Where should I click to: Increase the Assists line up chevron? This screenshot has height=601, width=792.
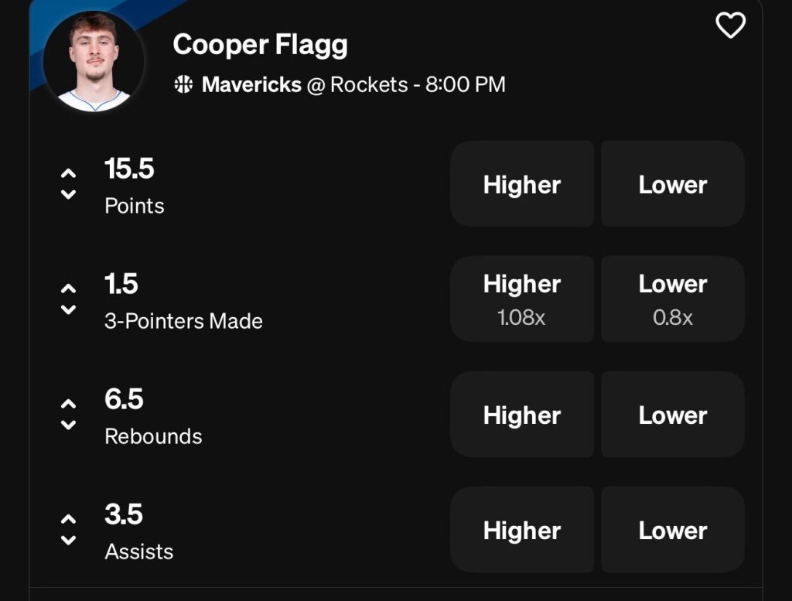click(x=68, y=519)
